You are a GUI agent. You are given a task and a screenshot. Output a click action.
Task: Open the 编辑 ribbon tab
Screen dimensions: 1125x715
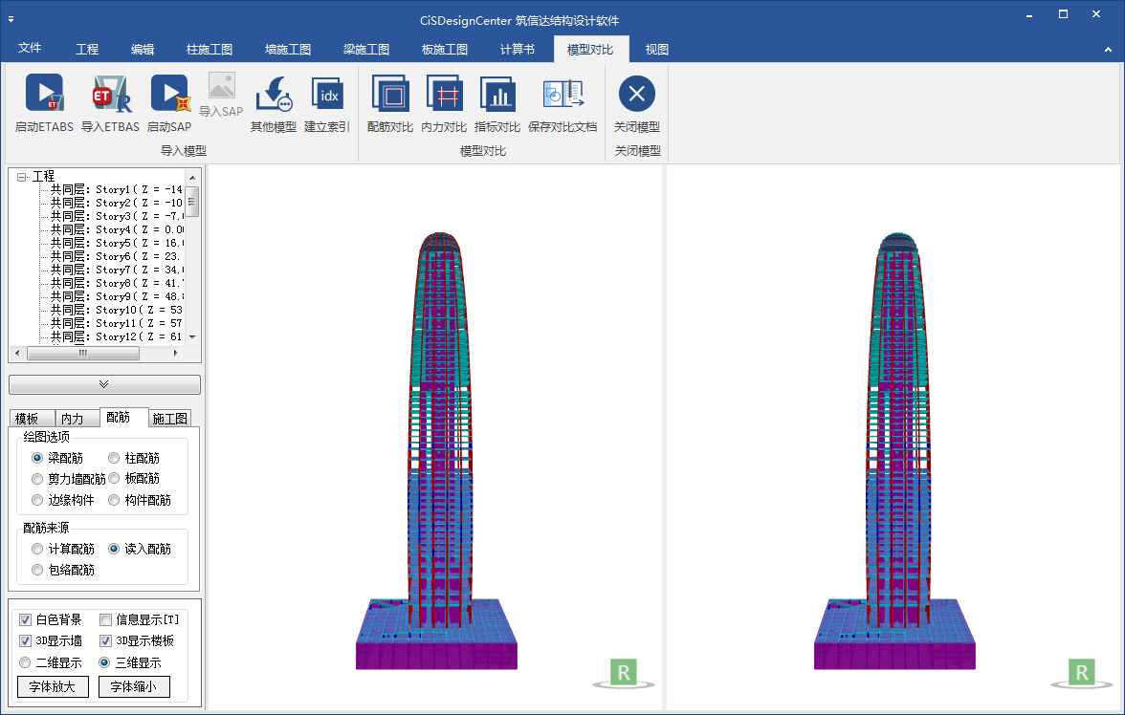[x=142, y=49]
